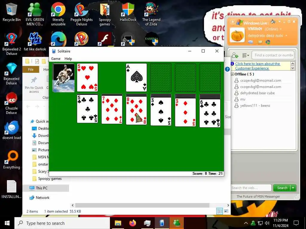Open the personal message dropdown arrow

(x=286, y=36)
